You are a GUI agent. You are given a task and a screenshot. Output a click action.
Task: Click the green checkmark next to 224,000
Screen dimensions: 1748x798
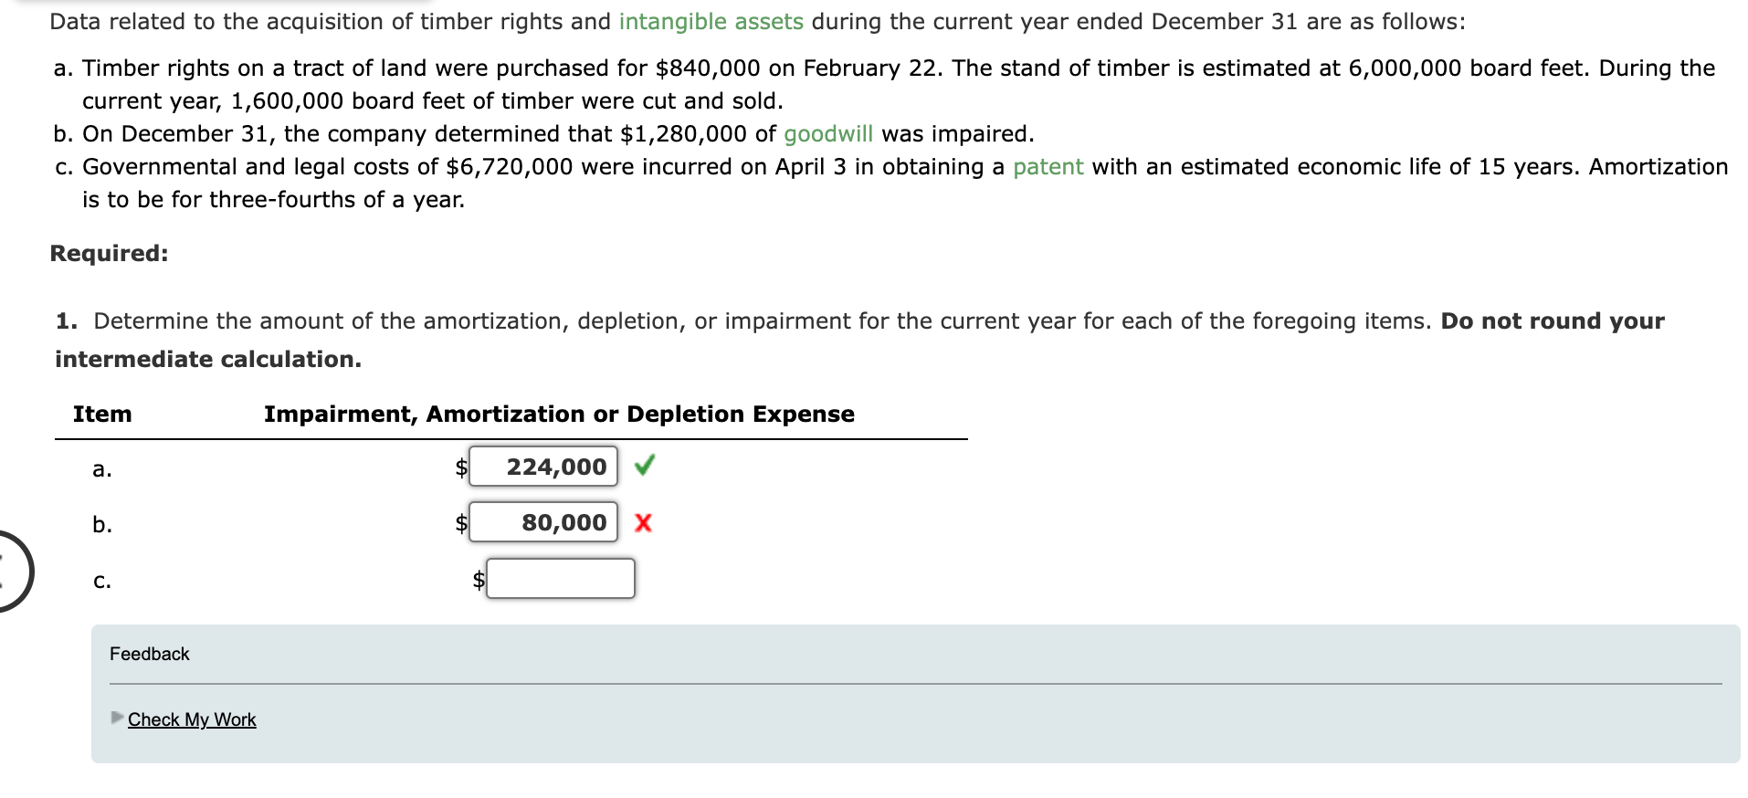click(644, 467)
